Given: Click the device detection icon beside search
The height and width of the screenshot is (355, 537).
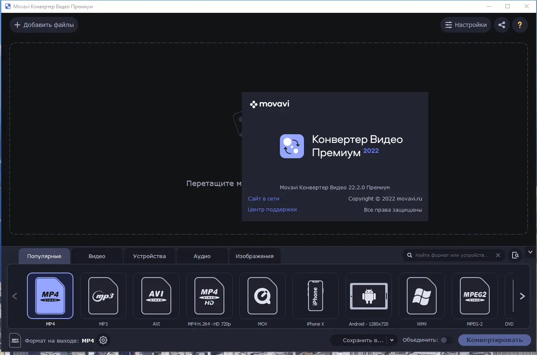Looking at the screenshot, I should (515, 255).
